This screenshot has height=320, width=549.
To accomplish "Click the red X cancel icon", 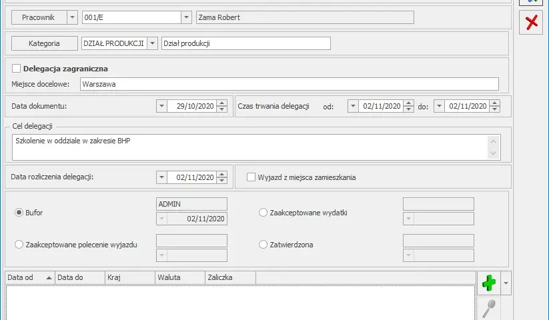I will 531,23.
